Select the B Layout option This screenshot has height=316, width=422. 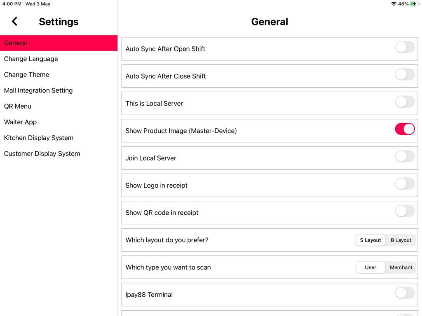point(401,240)
